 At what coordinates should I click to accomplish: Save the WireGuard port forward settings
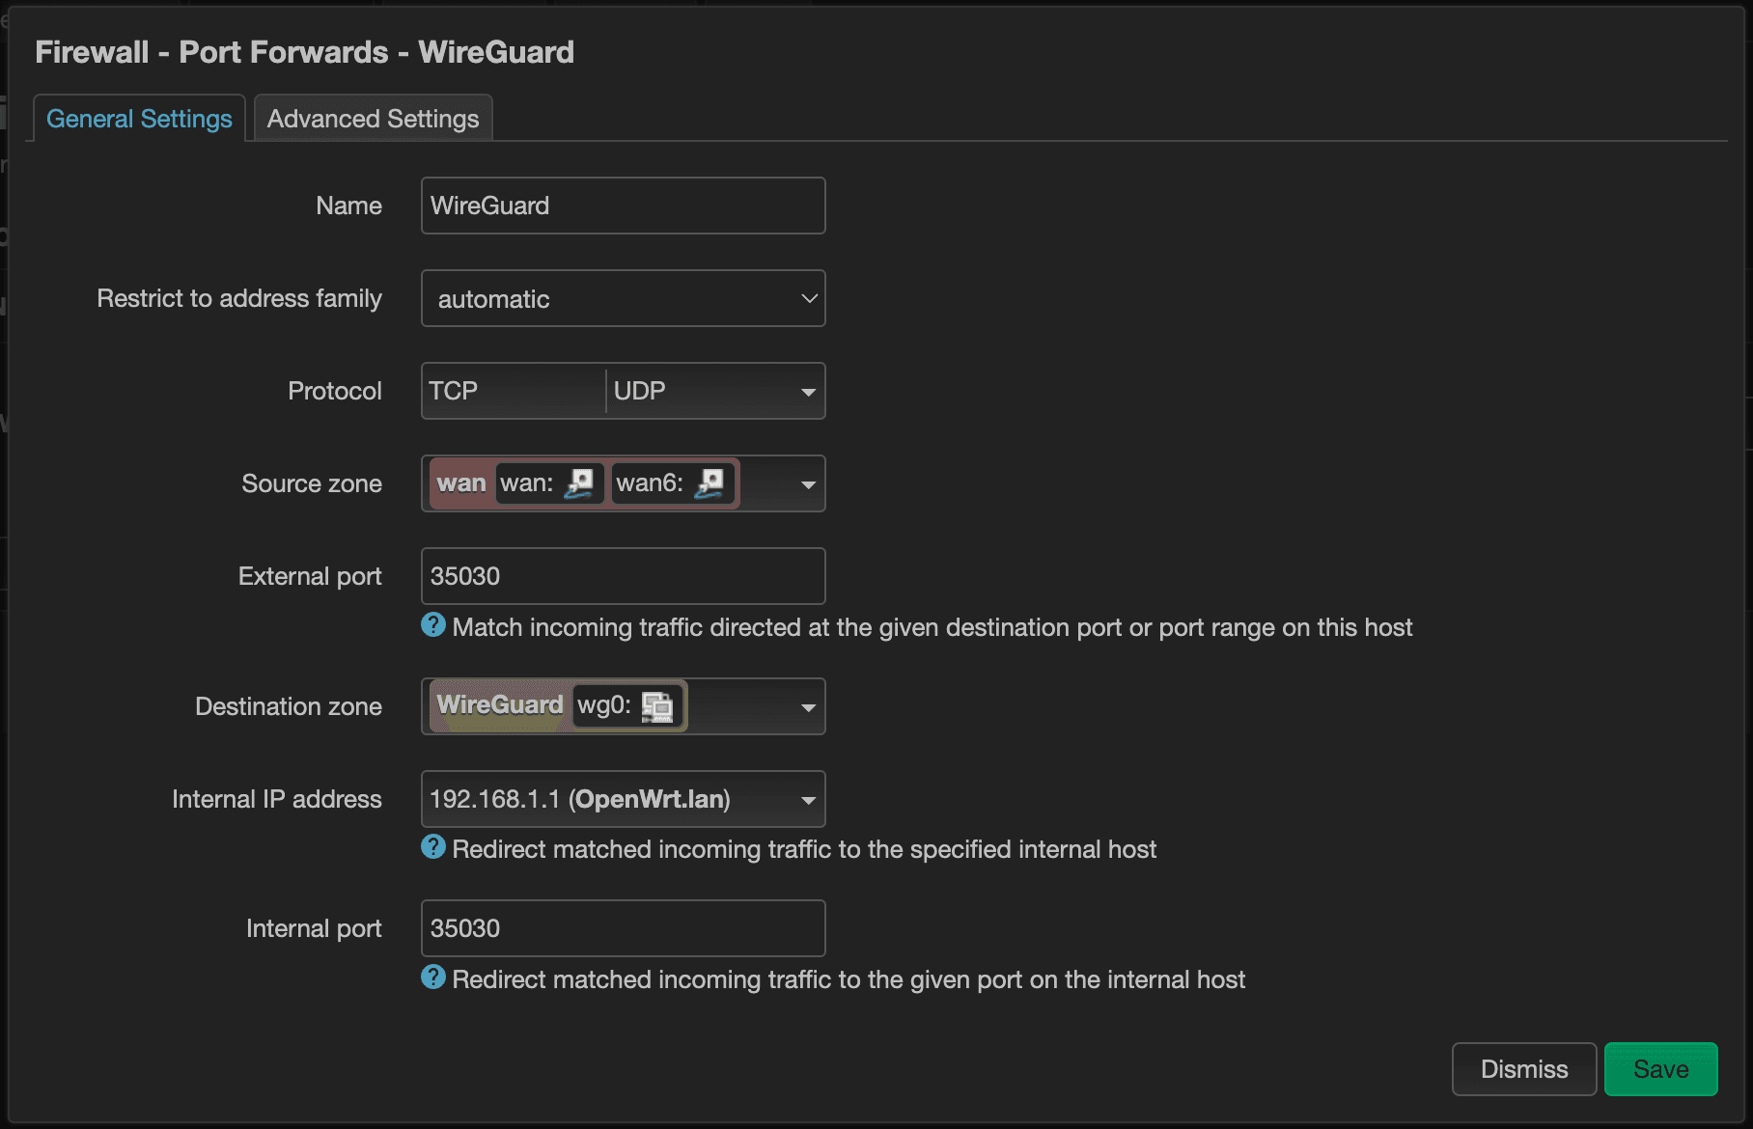(1660, 1069)
